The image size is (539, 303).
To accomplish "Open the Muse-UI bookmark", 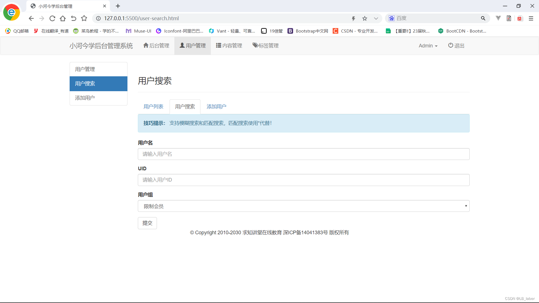I will coord(138,31).
